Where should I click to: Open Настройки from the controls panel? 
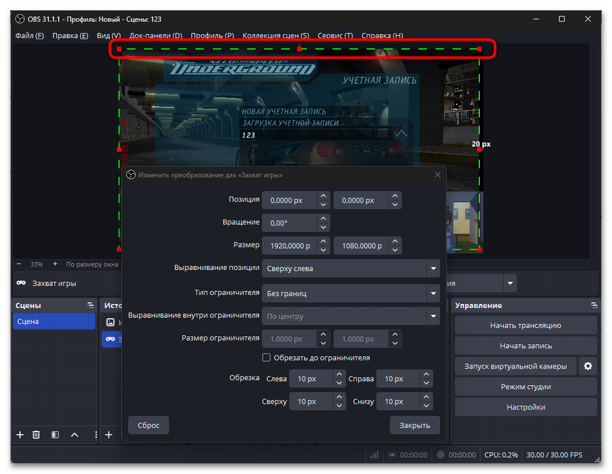click(525, 407)
